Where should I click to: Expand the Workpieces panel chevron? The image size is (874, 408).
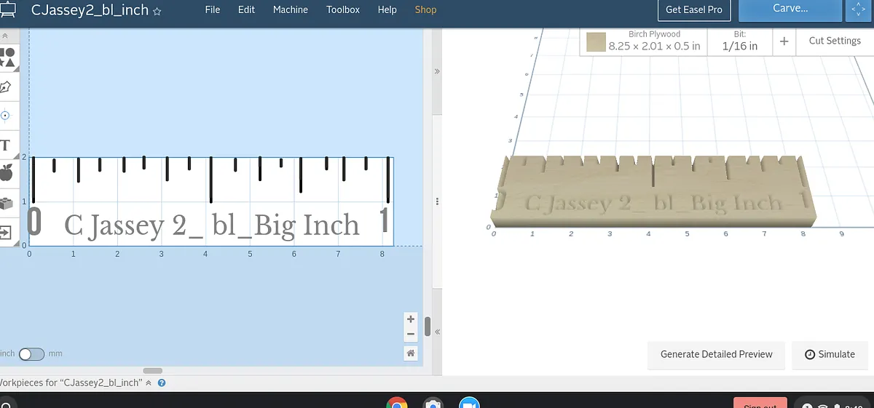(x=149, y=383)
